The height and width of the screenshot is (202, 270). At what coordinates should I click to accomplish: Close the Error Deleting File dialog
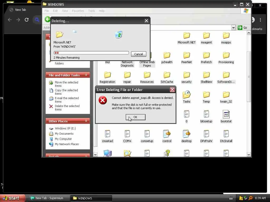point(172,90)
